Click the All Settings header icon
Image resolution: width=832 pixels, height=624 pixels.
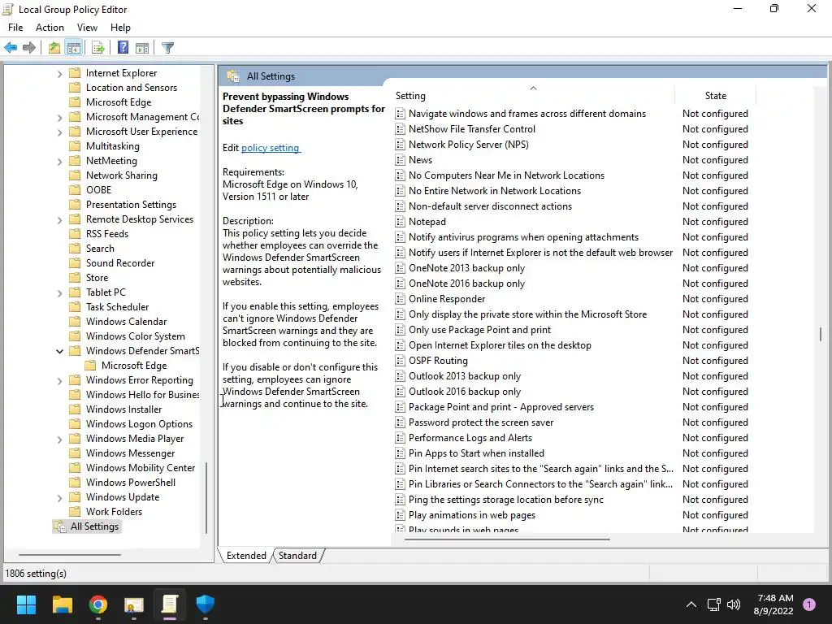coord(233,76)
